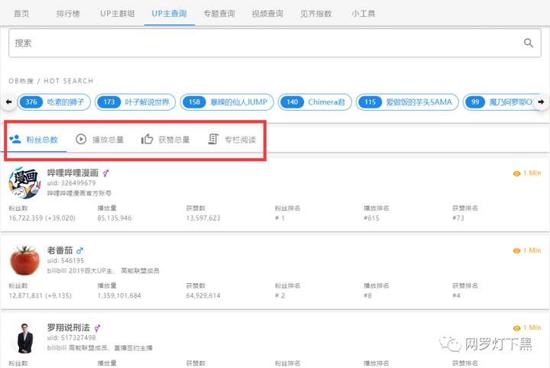Sort by 专栏阅读 tab label

point(241,140)
